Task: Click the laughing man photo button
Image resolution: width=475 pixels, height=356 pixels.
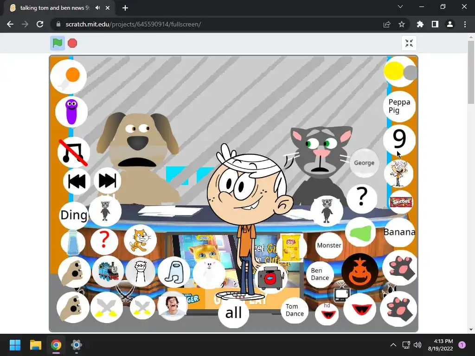Action: tap(173, 306)
